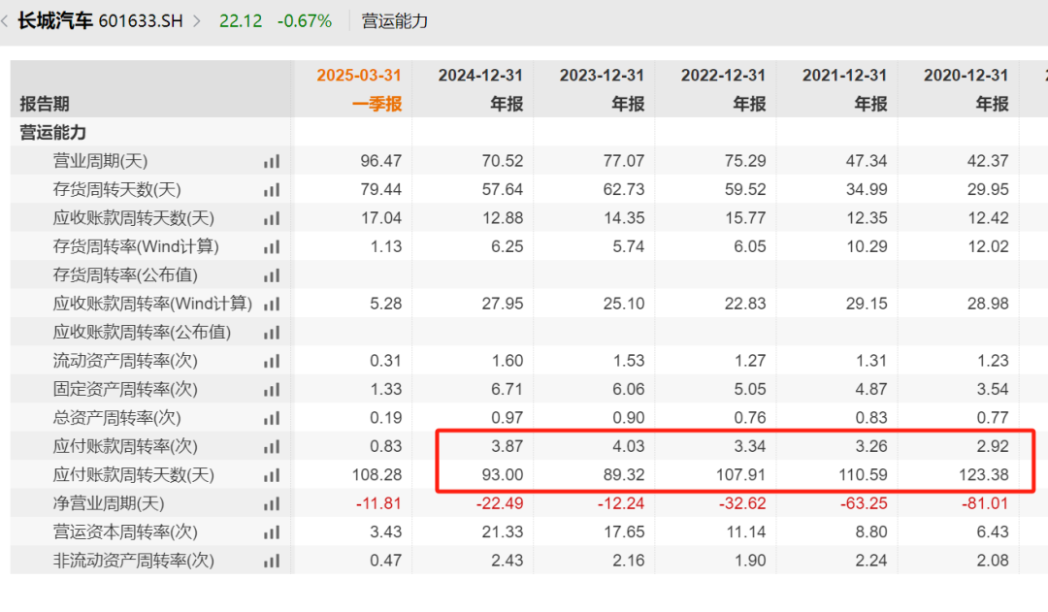The width and height of the screenshot is (1048, 612).
Task: Open chart icon for 流动资产周转率(次) row
Action: [272, 362]
